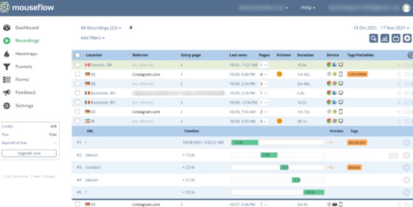
Task: Go to Dashboard in sidebar
Action: pyautogui.click(x=27, y=27)
